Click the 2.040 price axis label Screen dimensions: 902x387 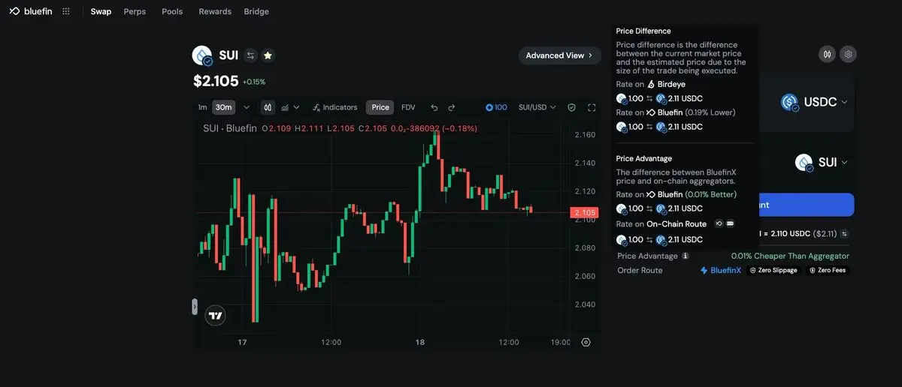[x=585, y=304]
